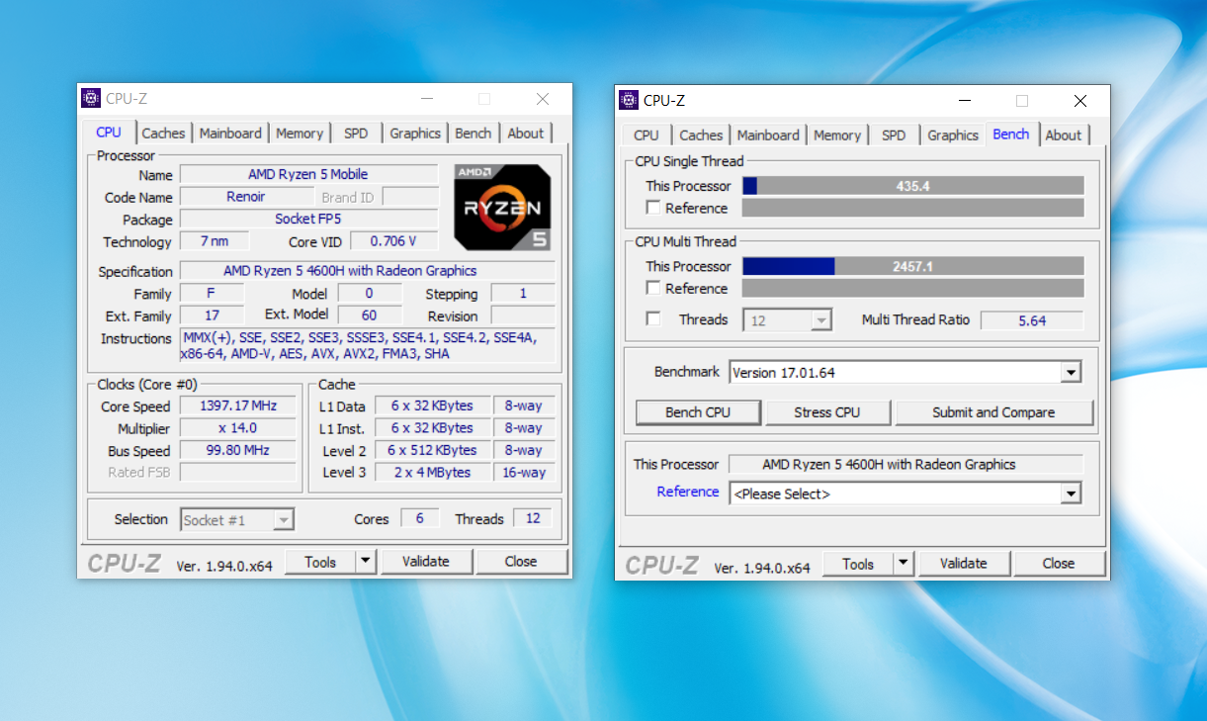
Task: Click the Threads value 12 in left window
Action: 533,518
